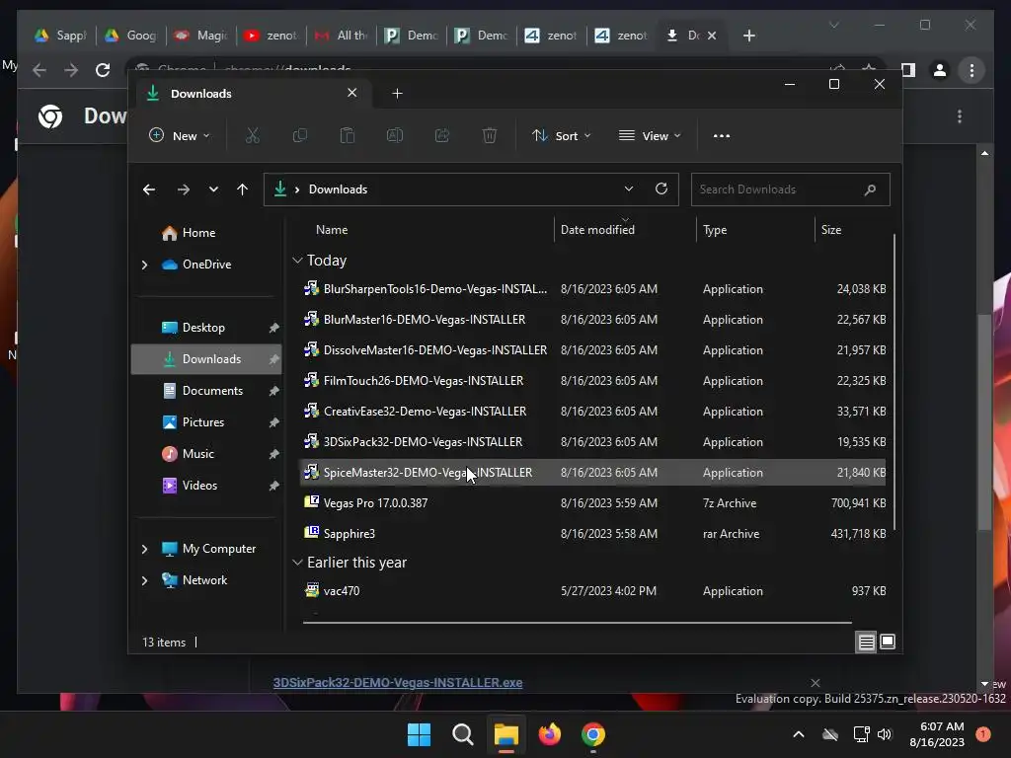This screenshot has height=758, width=1011.
Task: Collapse the Earlier this year group
Action: (297, 563)
